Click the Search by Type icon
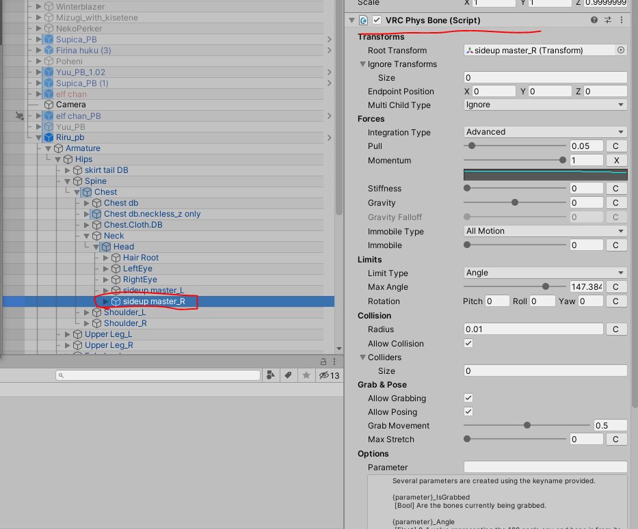 click(270, 375)
